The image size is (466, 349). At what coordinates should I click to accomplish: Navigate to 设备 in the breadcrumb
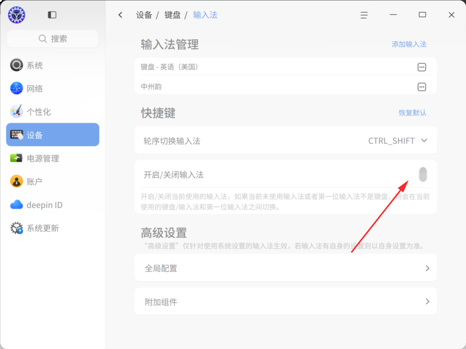(x=144, y=15)
